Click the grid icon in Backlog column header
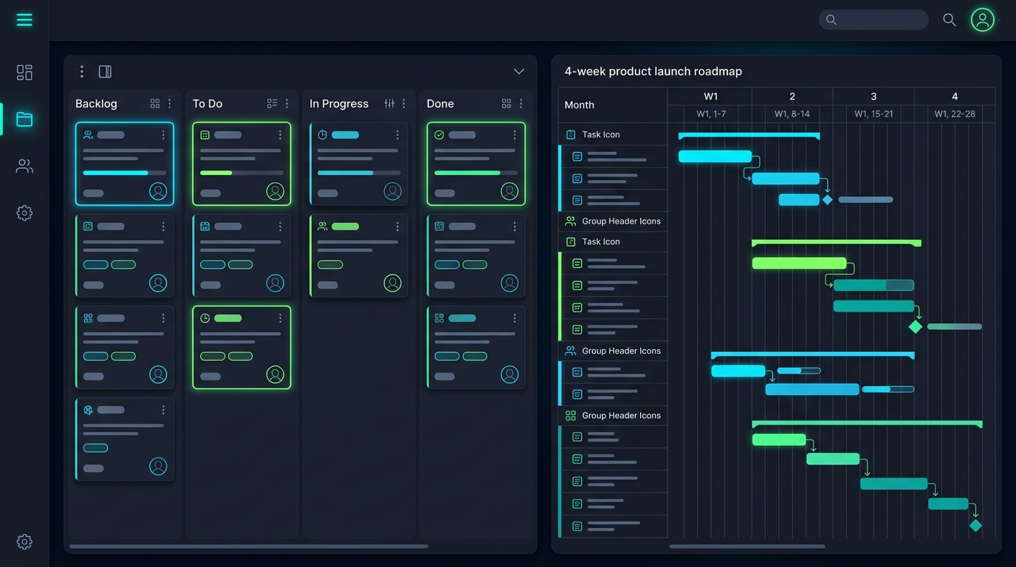 pos(155,103)
